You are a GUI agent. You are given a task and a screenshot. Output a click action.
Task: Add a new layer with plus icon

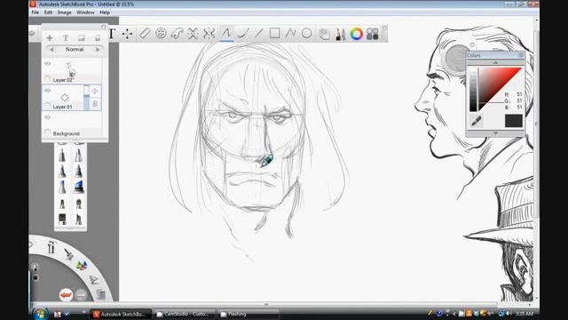[50, 37]
